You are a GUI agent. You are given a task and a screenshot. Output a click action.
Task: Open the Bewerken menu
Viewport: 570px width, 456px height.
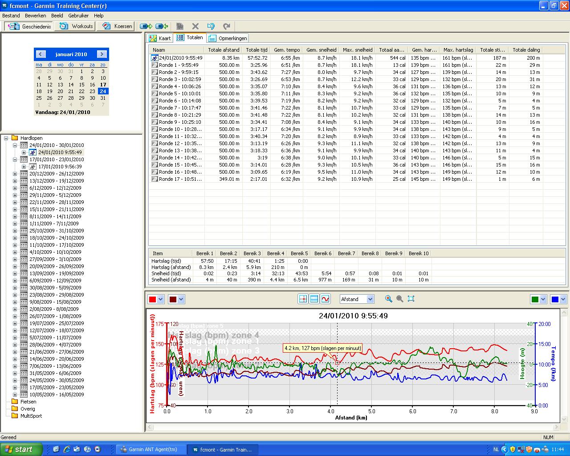[36, 16]
